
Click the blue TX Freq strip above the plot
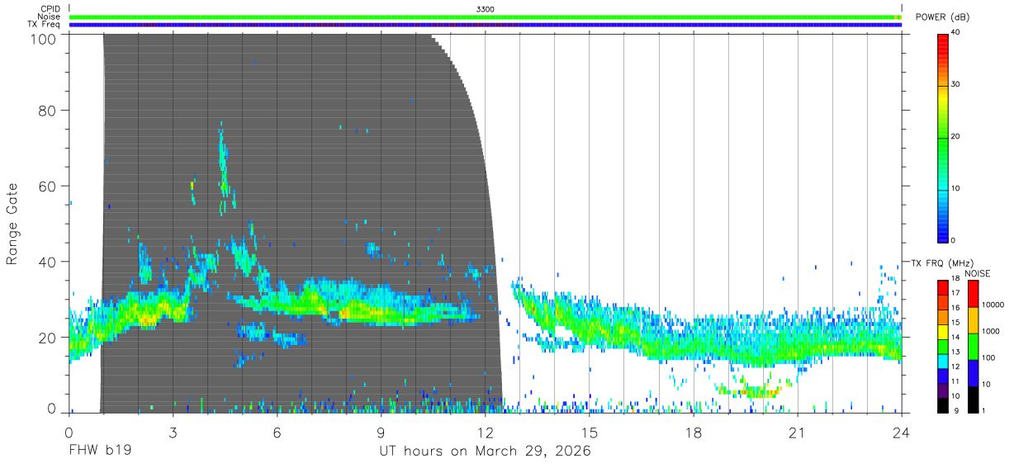(x=486, y=25)
